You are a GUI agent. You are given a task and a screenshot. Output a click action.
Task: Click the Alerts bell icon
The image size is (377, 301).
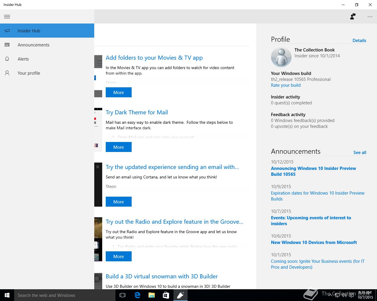(7, 59)
